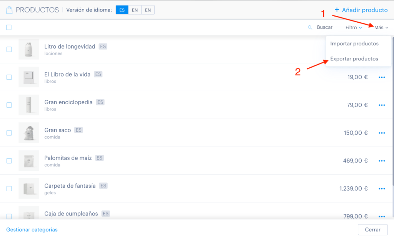The image size is (394, 239).
Task: Open the Carpeta de fantasía product name
Action: (70, 186)
